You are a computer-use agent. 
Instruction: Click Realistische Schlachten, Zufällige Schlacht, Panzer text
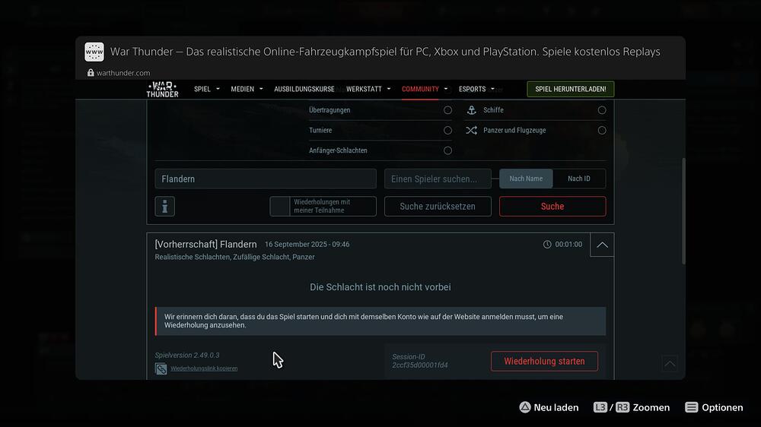(x=234, y=257)
